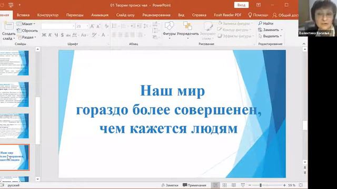Open the text columns options
The image size is (337, 189).
pyautogui.click(x=141, y=35)
